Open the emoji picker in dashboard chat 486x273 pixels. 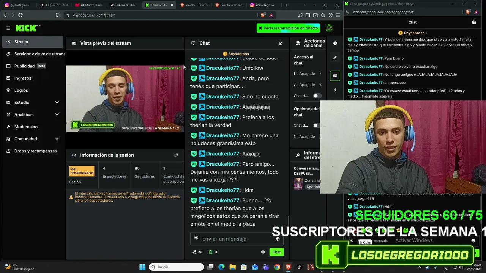[x=278, y=239]
